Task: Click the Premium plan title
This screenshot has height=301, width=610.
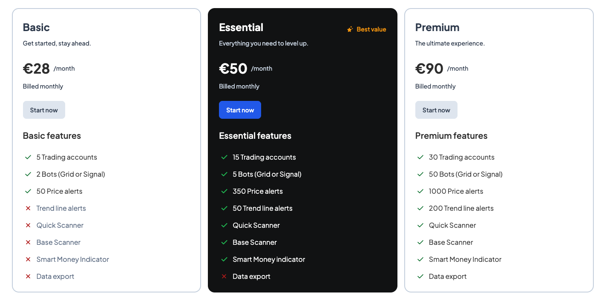Action: tap(437, 27)
